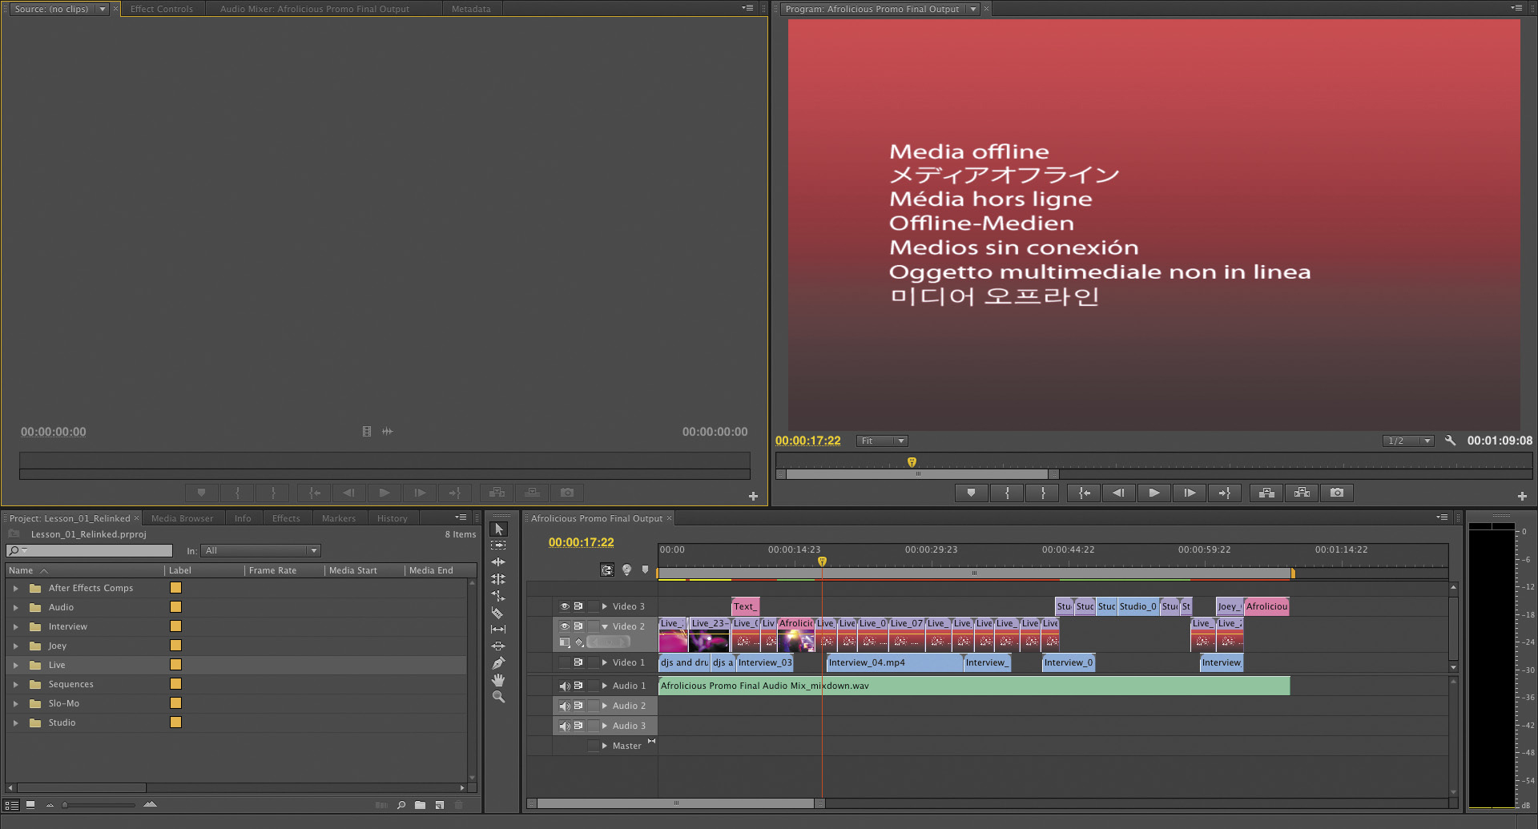This screenshot has height=829, width=1538.
Task: Expand After Effects Comps bin
Action: (x=15, y=588)
